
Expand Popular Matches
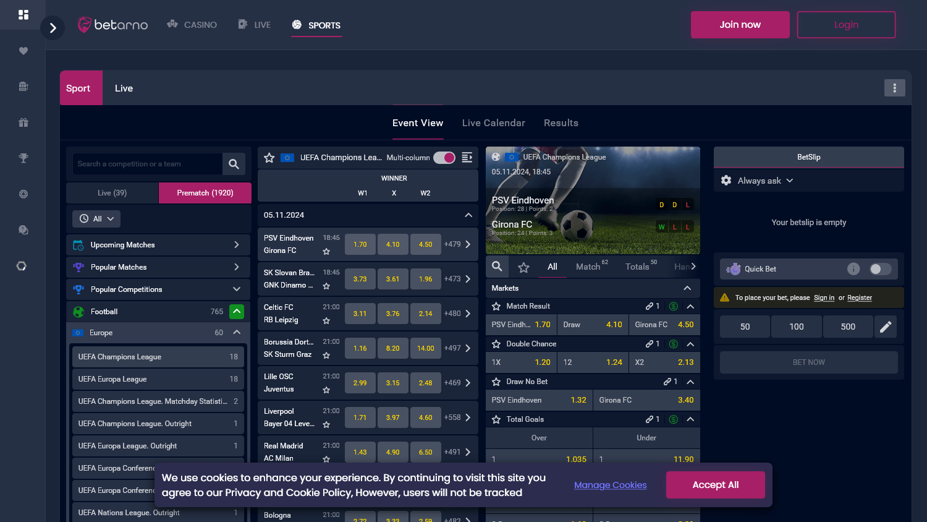click(158, 267)
